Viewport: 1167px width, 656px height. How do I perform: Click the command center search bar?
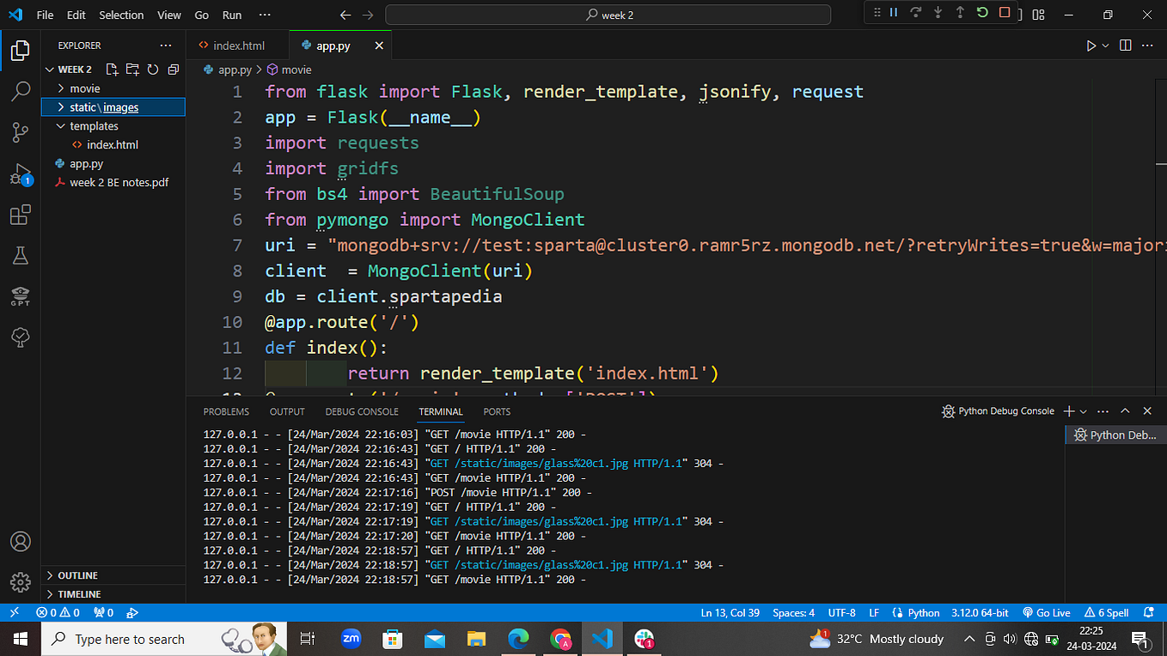coord(608,15)
